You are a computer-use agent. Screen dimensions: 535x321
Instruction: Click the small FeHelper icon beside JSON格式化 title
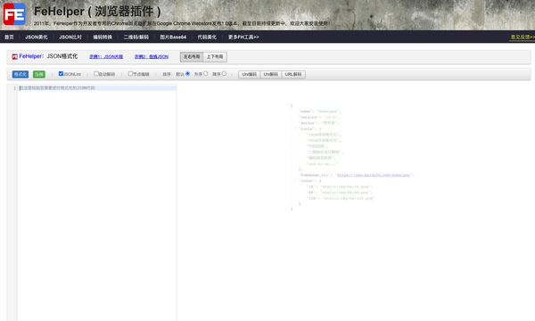(14, 57)
